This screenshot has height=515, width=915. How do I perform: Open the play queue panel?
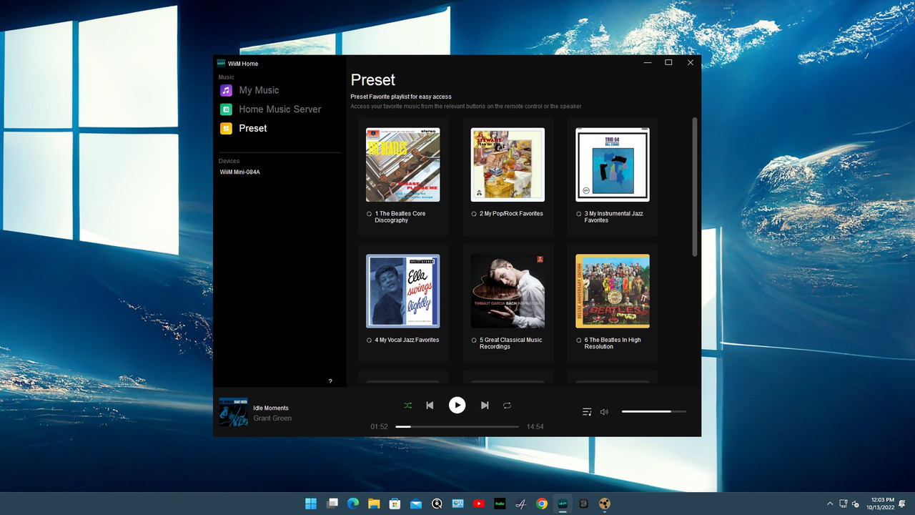[586, 411]
